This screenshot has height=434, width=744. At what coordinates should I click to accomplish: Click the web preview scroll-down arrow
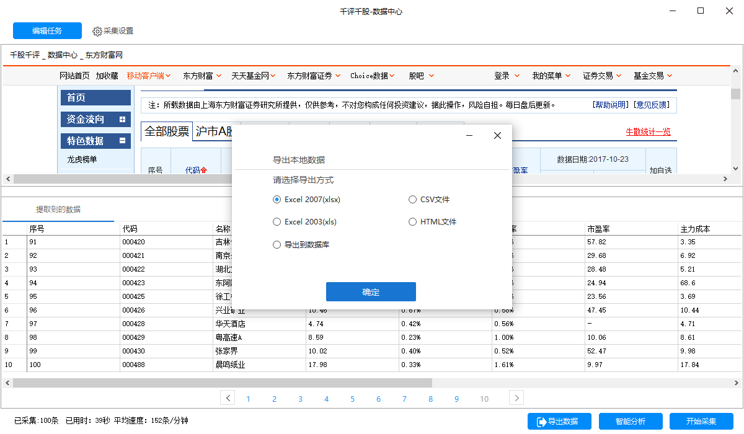[736, 169]
